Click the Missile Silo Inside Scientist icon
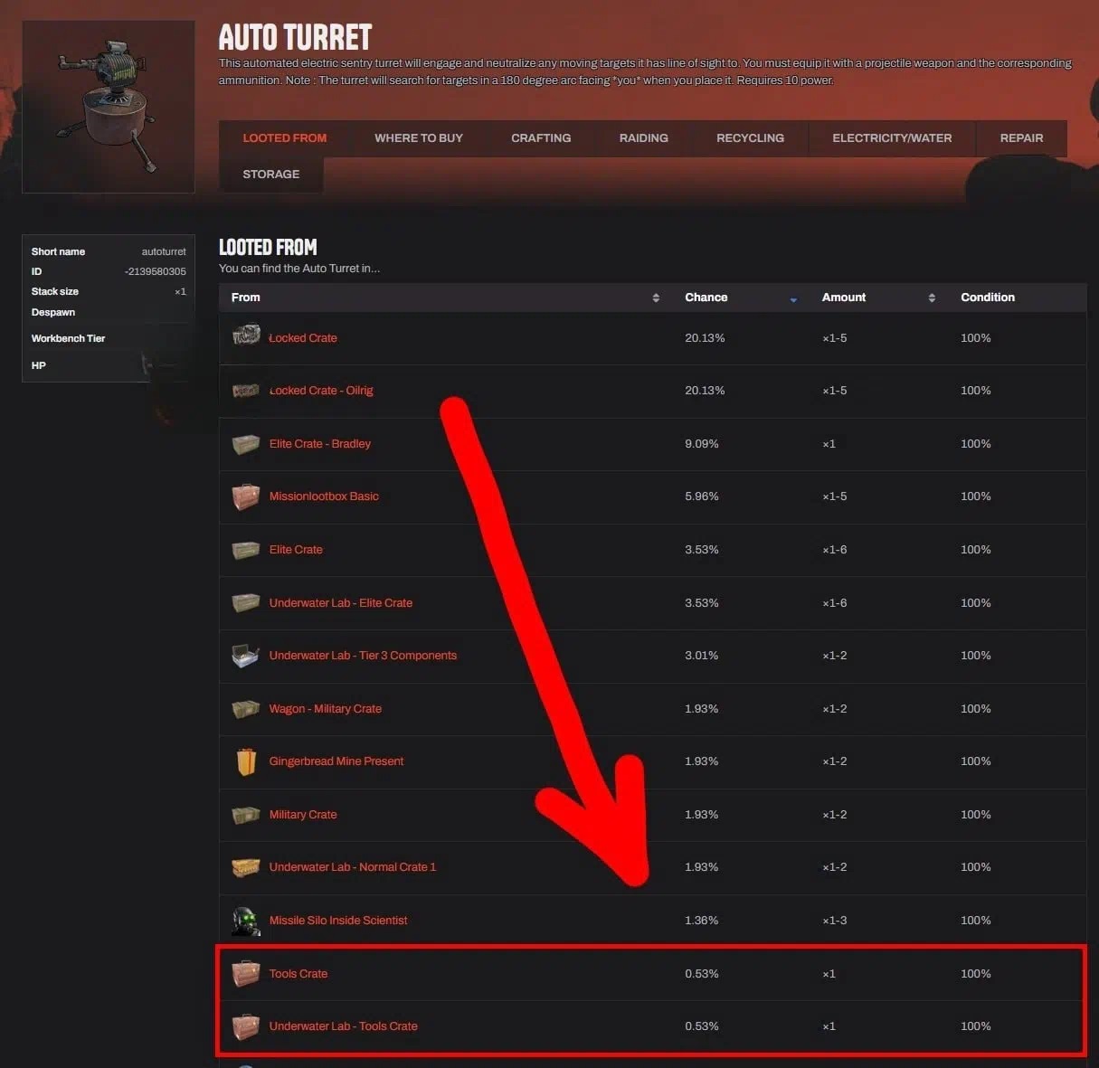 click(x=246, y=921)
